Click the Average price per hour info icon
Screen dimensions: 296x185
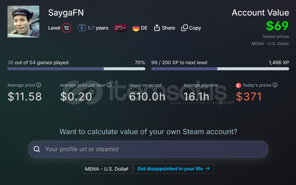(109, 85)
